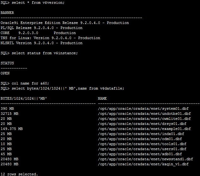Click the 'select status from v$instance;' command

pyautogui.click(x=39, y=53)
